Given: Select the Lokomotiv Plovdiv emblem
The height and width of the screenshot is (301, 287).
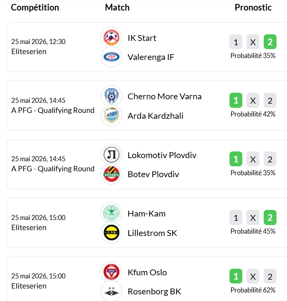Looking at the screenshot, I should pos(111,155).
